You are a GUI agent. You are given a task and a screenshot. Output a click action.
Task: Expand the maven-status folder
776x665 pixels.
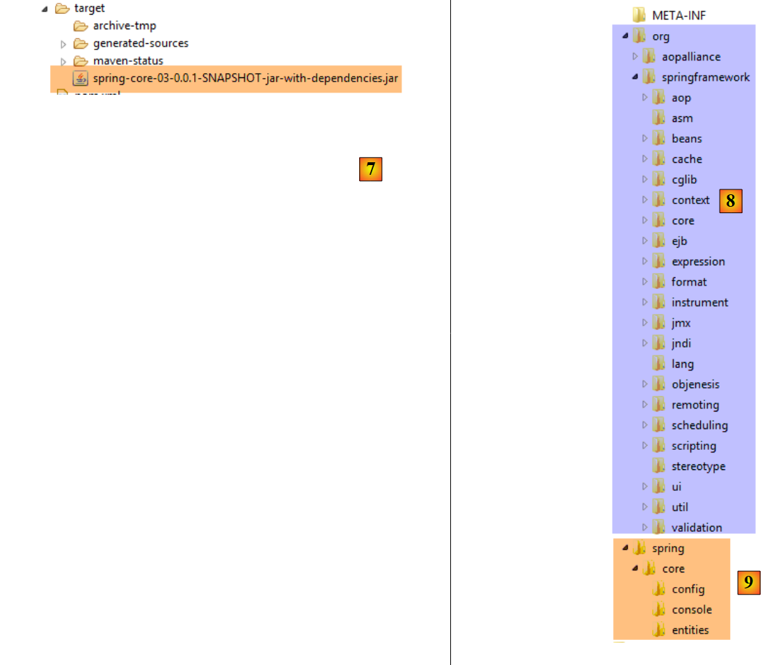pos(64,61)
